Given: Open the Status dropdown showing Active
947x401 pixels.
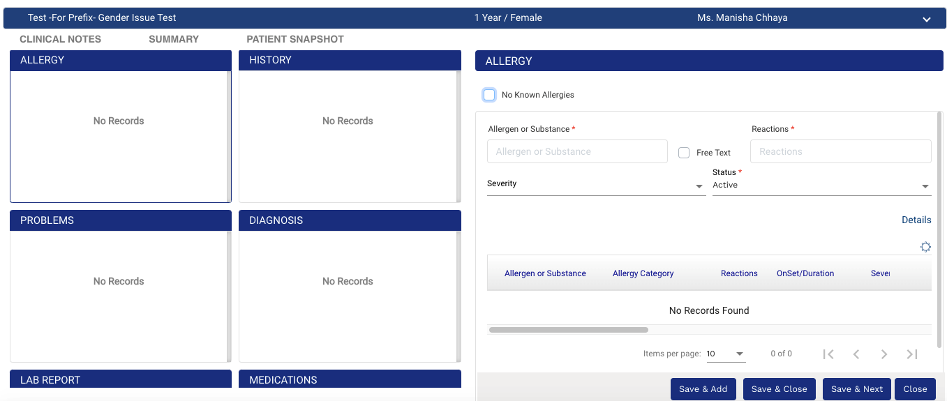Looking at the screenshot, I should [x=821, y=186].
